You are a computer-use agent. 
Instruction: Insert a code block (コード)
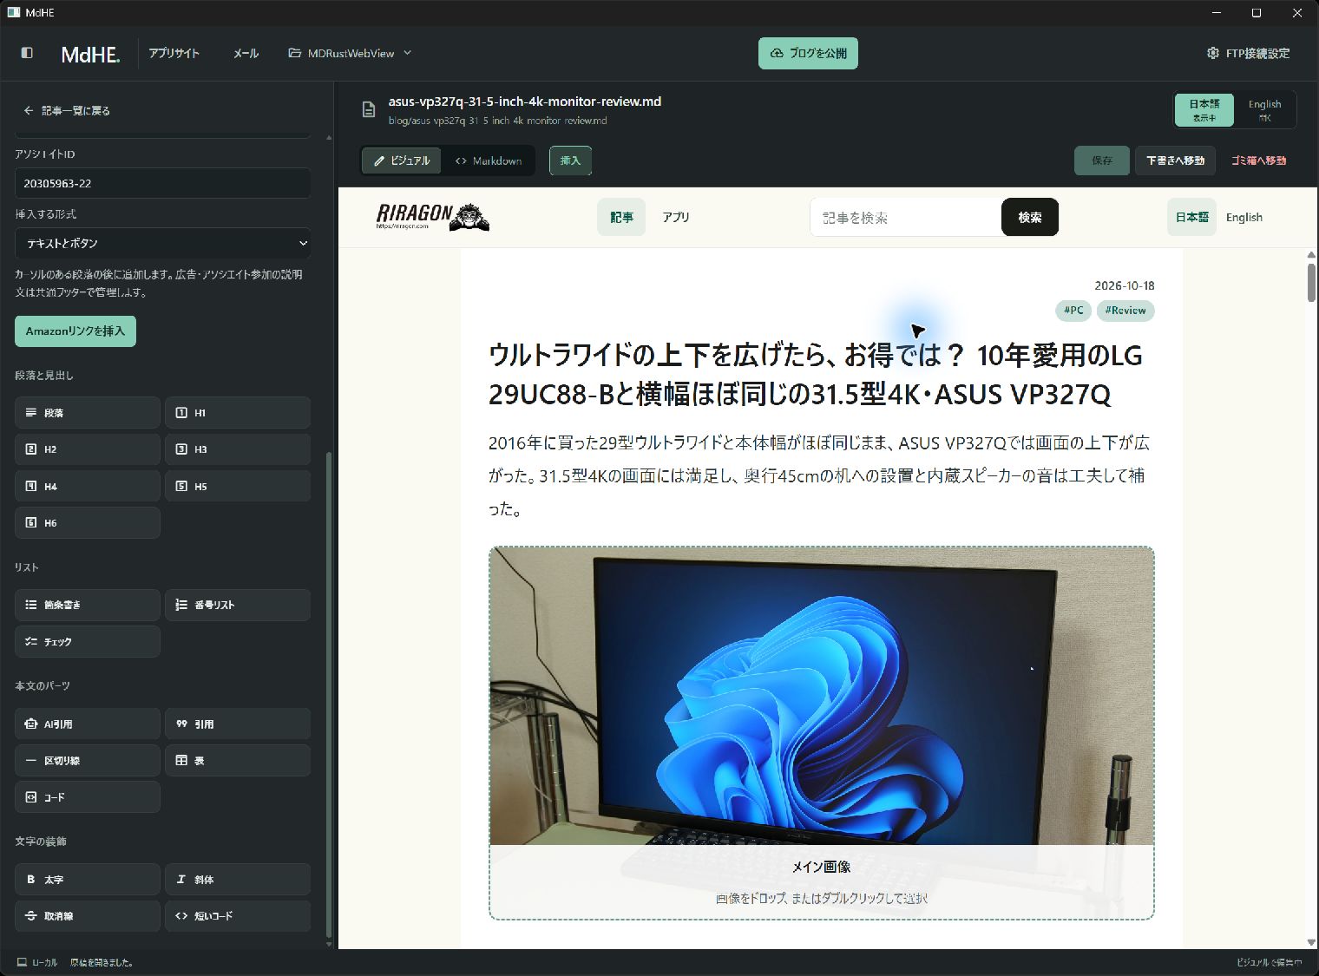tap(88, 797)
